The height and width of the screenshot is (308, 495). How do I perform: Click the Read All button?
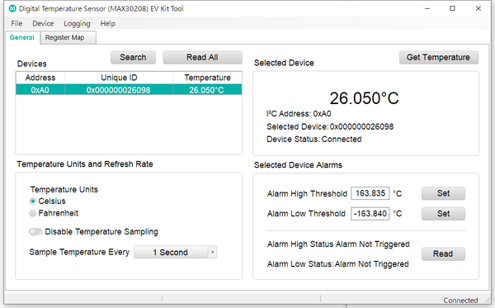pos(202,58)
